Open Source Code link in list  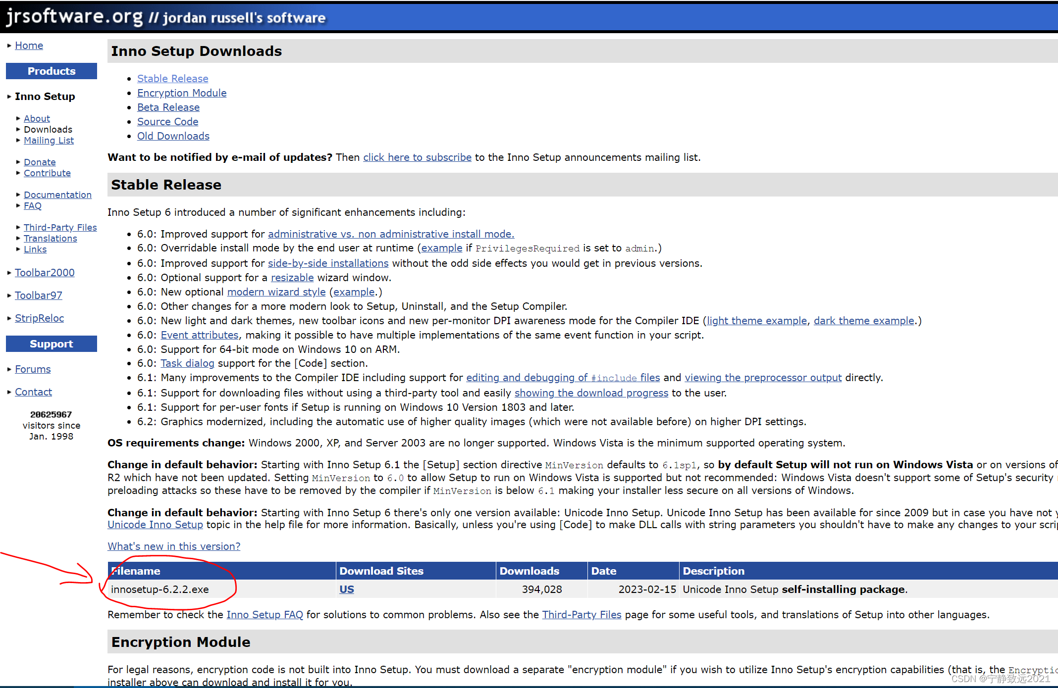click(x=167, y=122)
